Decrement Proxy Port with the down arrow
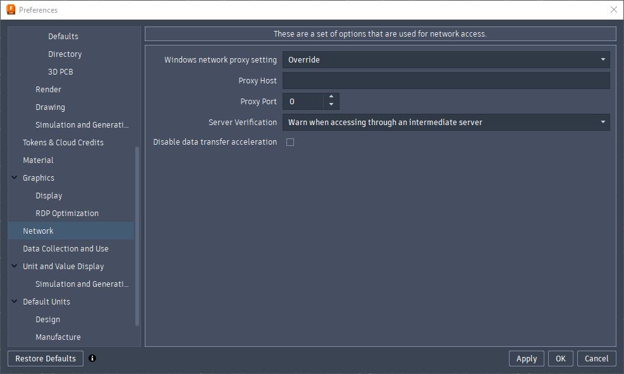This screenshot has height=374, width=624. pyautogui.click(x=330, y=104)
